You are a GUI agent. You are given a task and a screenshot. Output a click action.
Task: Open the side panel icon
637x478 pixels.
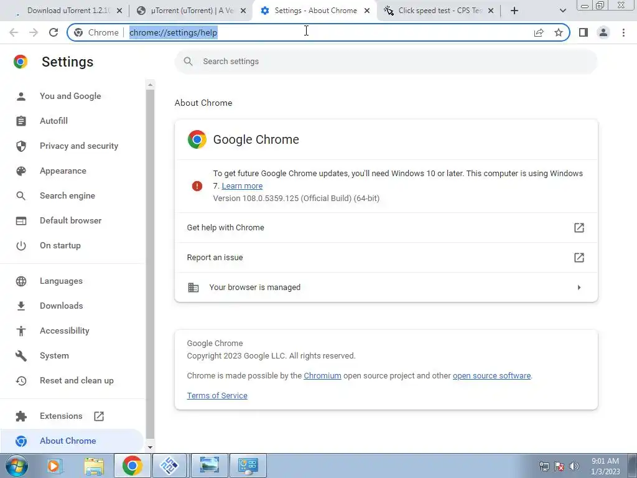pyautogui.click(x=584, y=32)
